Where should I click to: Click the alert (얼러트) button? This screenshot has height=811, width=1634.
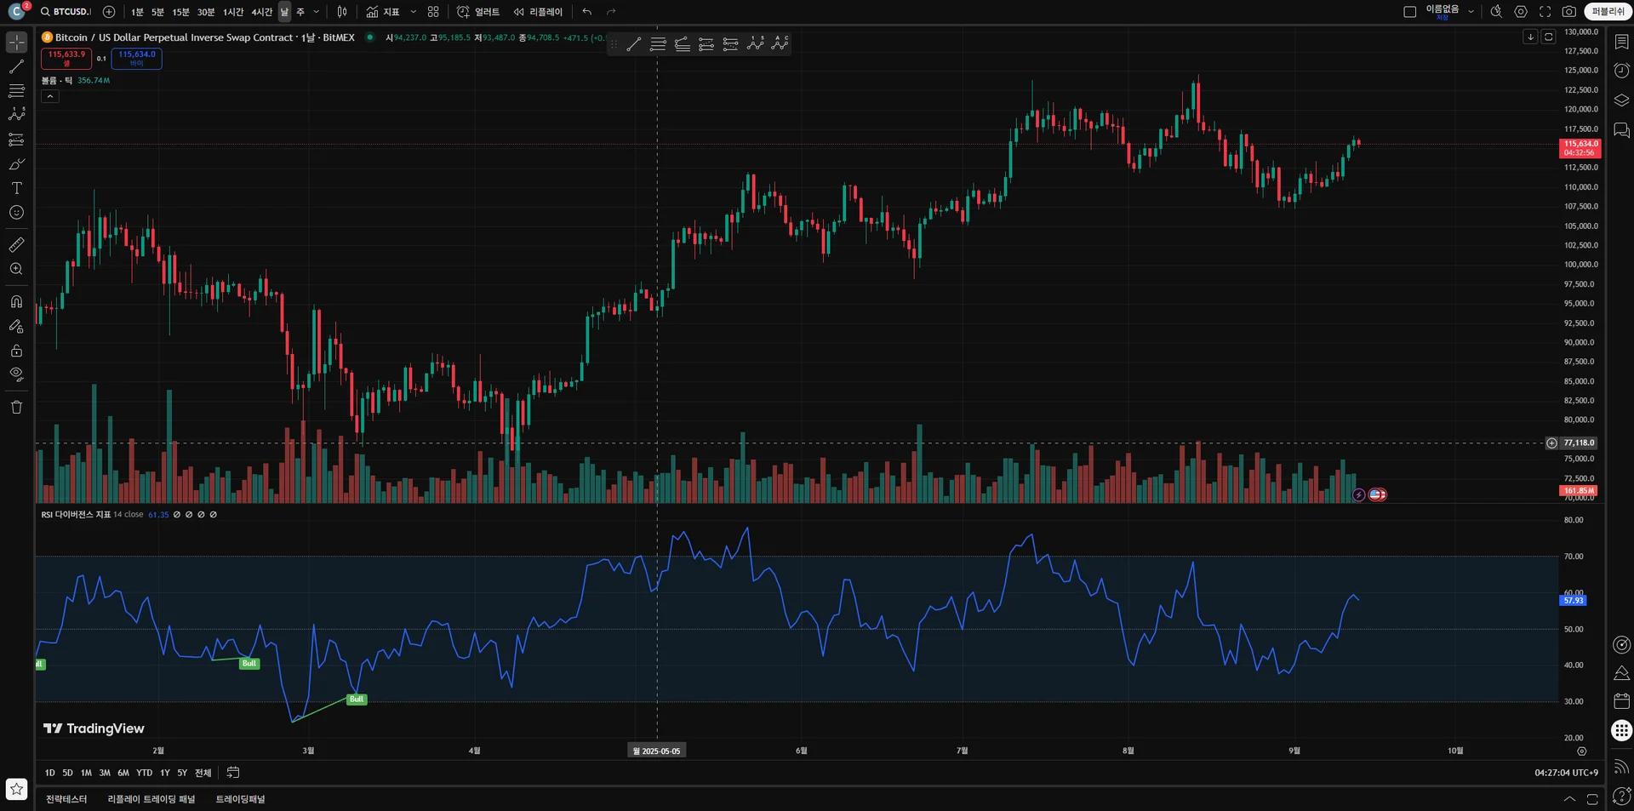(478, 12)
